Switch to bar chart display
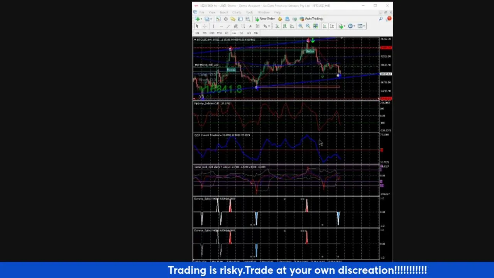Screen dimensions: 494x278 (x=277, y=26)
